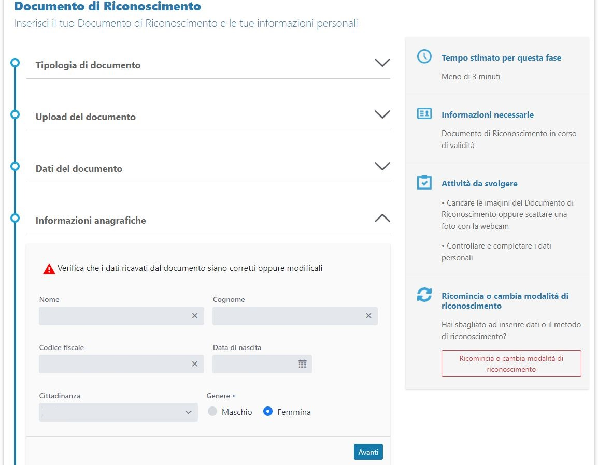Expand the Upload del documento section chevron
Image resolution: width=598 pixels, height=465 pixels.
point(382,114)
